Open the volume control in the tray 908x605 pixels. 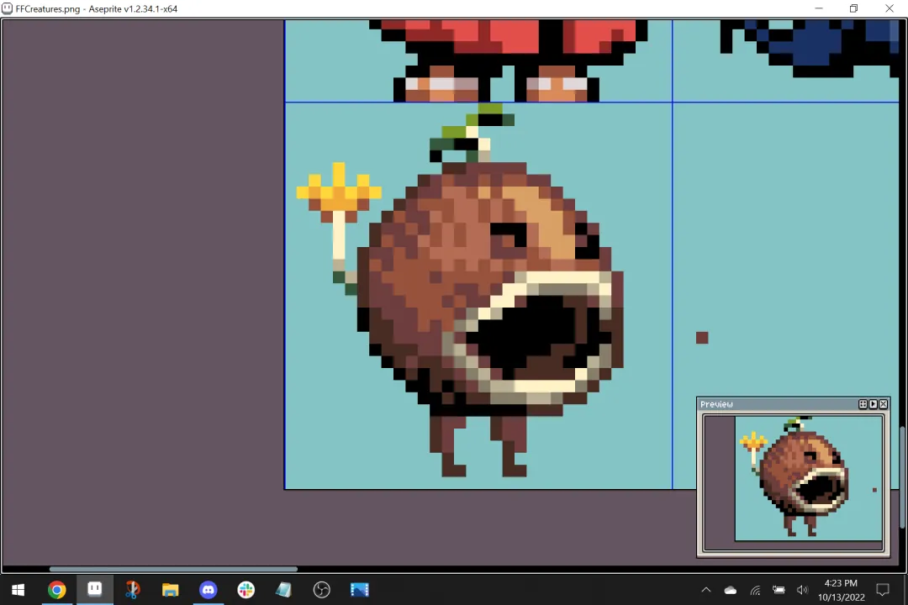[802, 590]
